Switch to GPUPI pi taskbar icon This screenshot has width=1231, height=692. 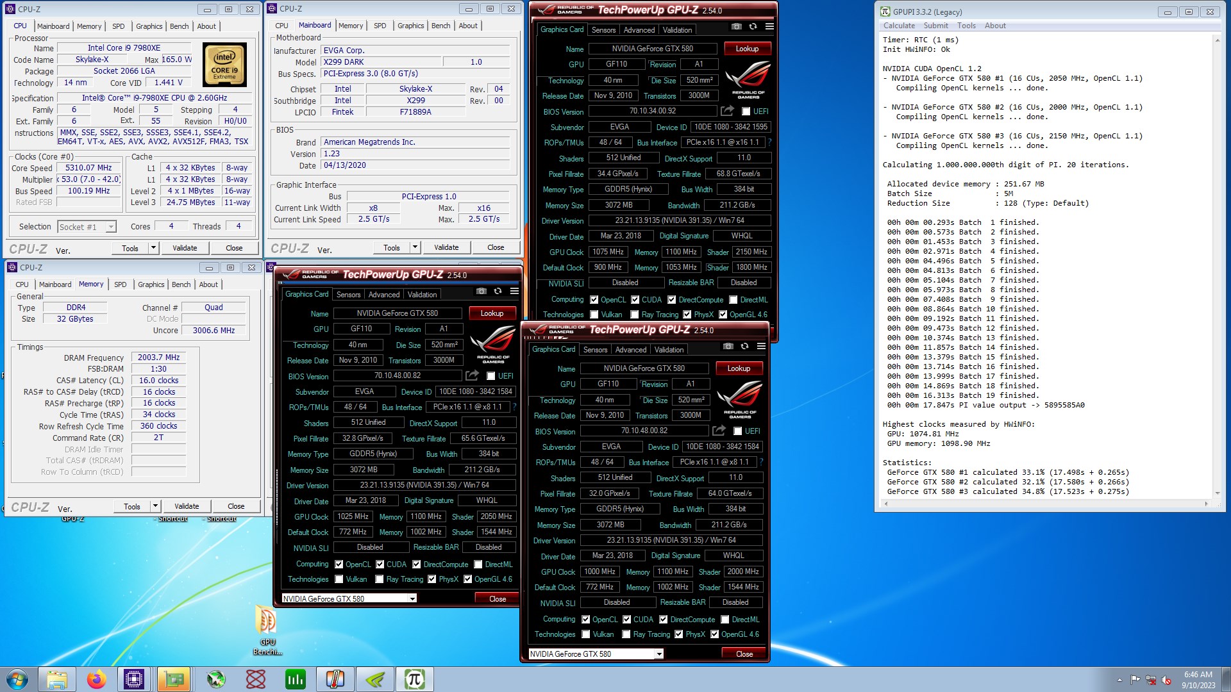(x=415, y=679)
